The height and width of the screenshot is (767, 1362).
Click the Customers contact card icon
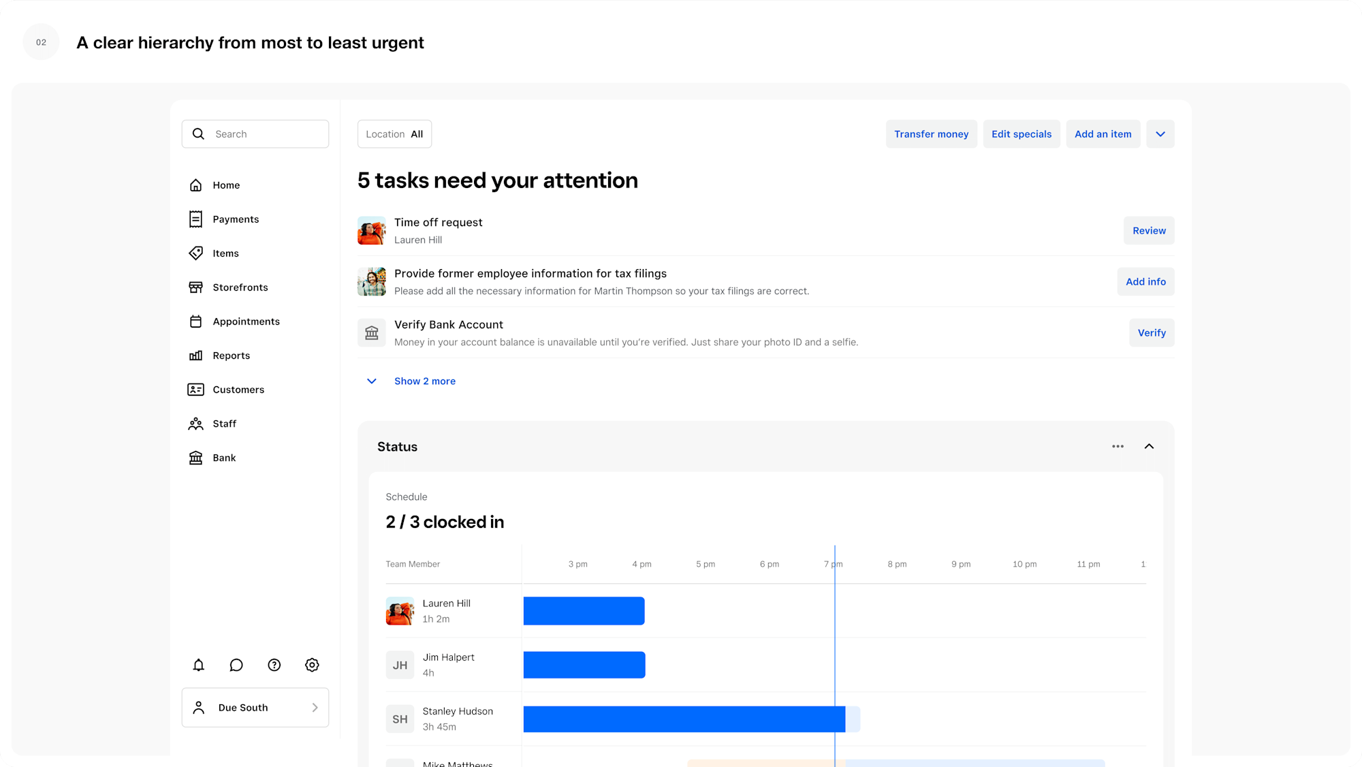click(195, 390)
